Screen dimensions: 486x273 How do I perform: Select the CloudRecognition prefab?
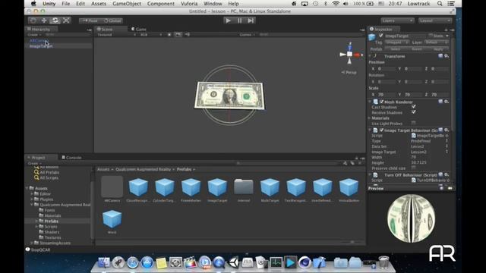(x=138, y=190)
